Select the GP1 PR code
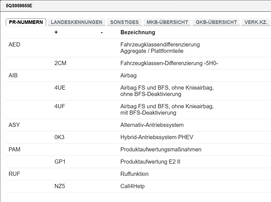 pos(60,162)
